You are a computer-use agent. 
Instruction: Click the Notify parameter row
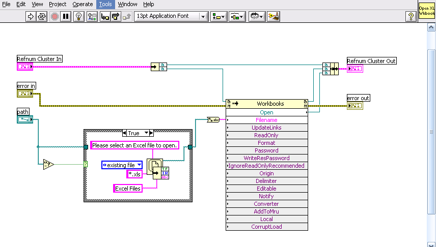pos(267,196)
